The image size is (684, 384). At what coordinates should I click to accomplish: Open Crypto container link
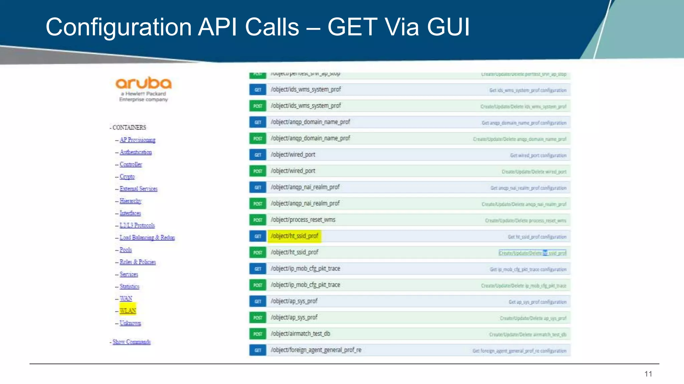pyautogui.click(x=127, y=176)
